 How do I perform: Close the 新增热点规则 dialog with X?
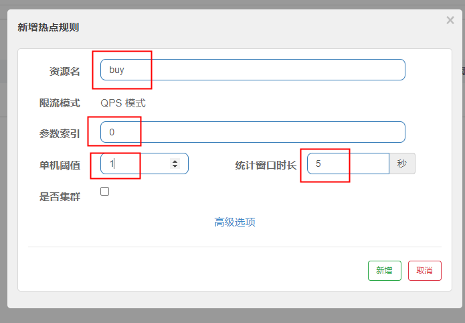(x=450, y=21)
